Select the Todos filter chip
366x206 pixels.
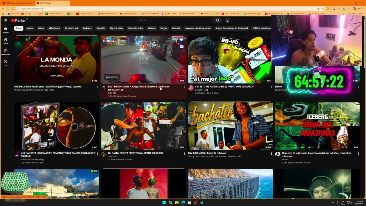[x=19, y=28]
